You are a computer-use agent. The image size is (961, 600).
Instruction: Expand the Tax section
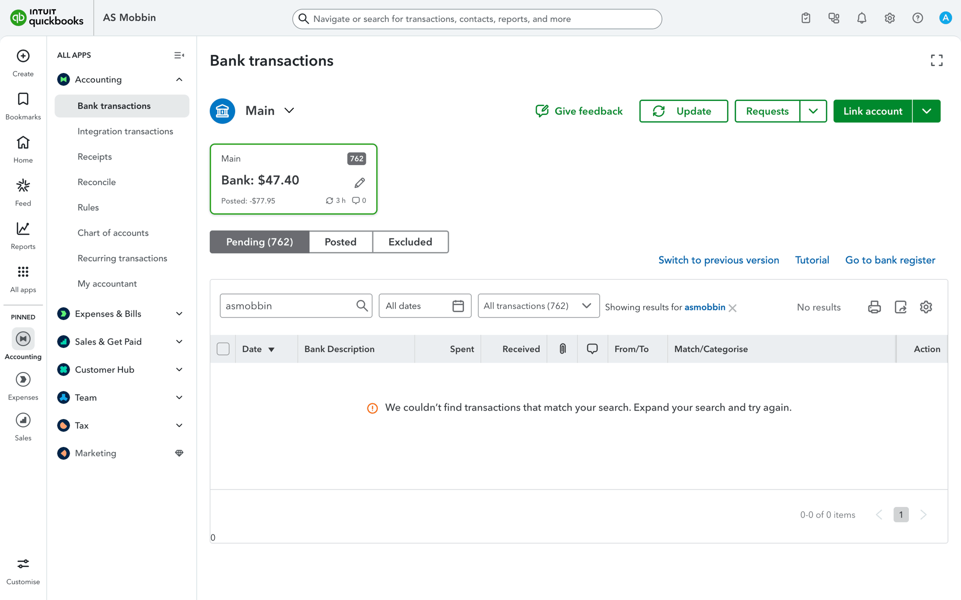[x=179, y=425]
